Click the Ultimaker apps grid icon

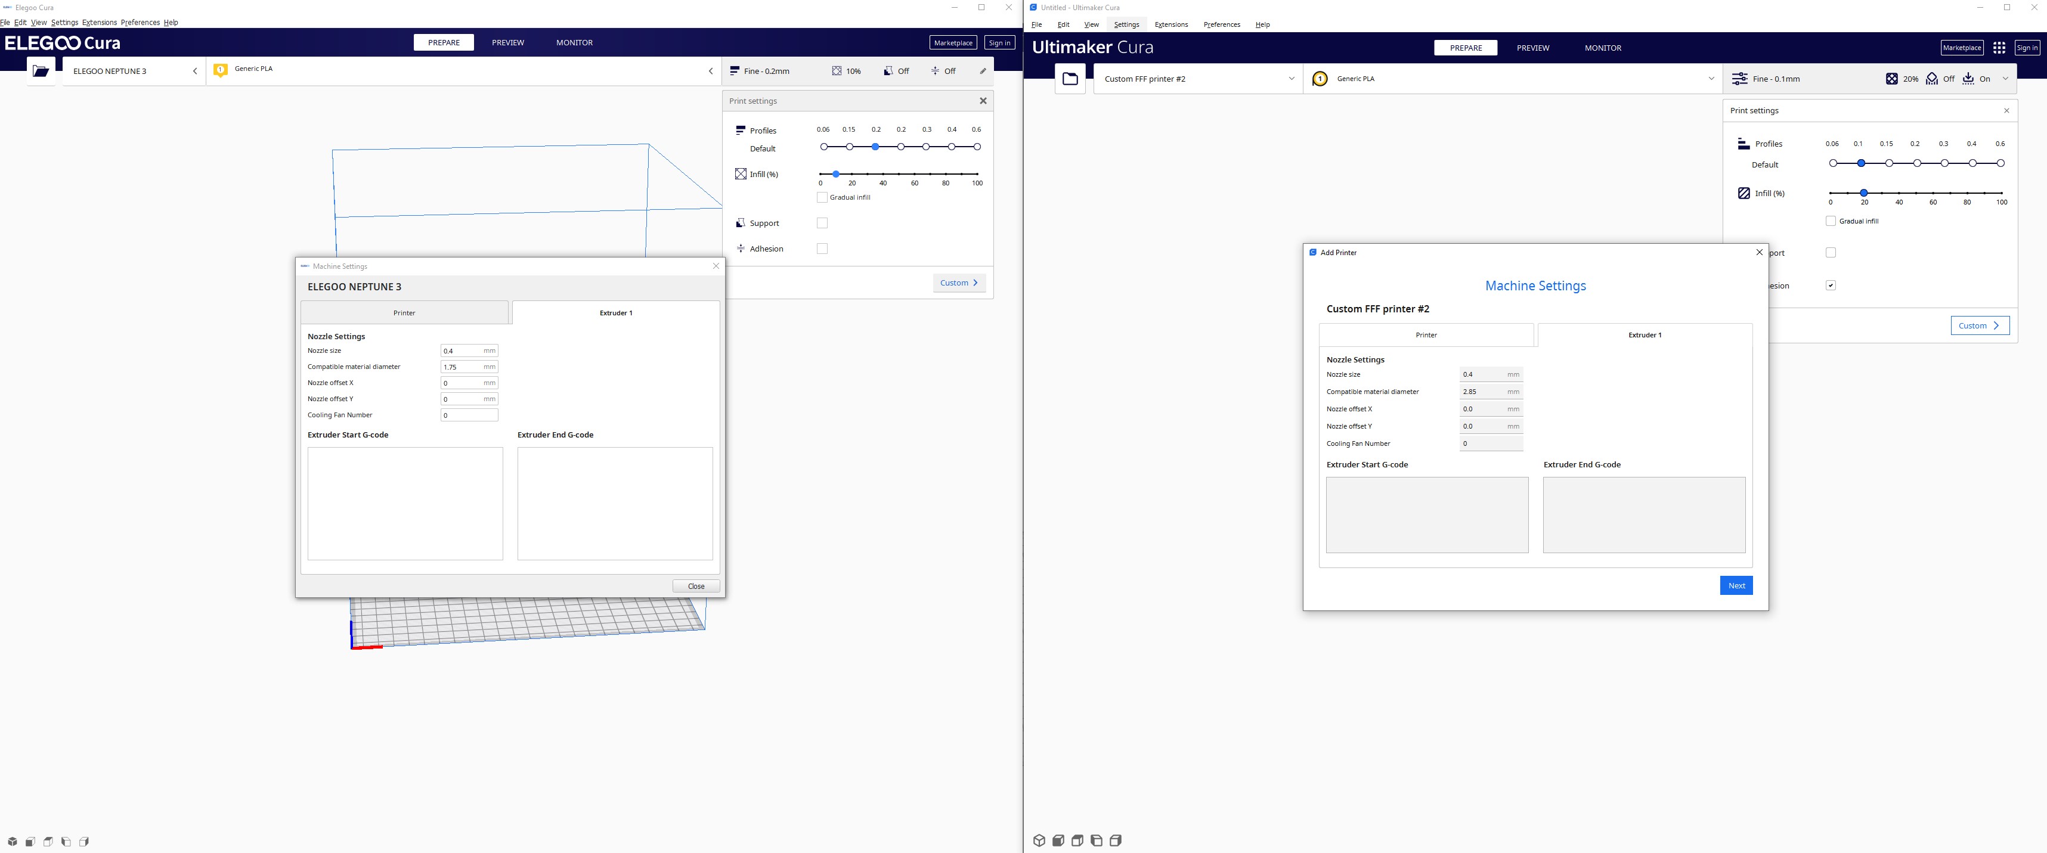coord(1999,48)
